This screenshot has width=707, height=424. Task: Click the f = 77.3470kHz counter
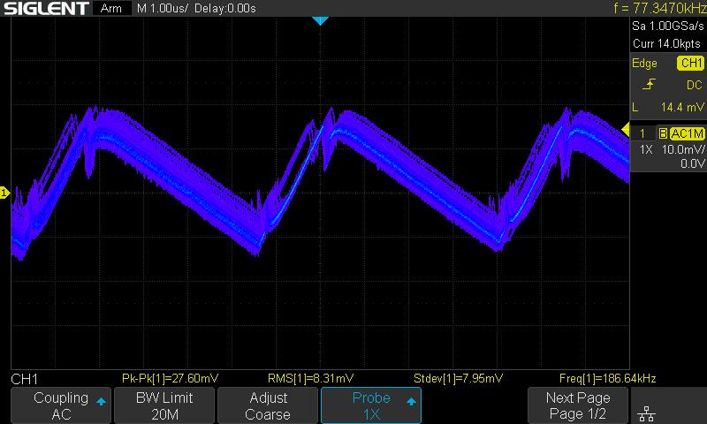point(659,8)
